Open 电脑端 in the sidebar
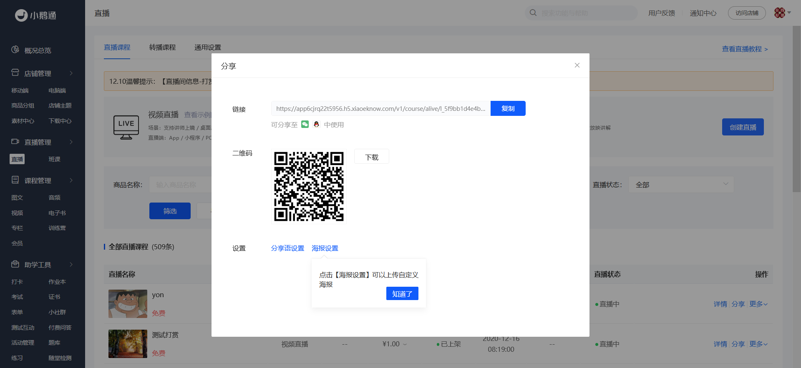801x368 pixels. (x=57, y=90)
